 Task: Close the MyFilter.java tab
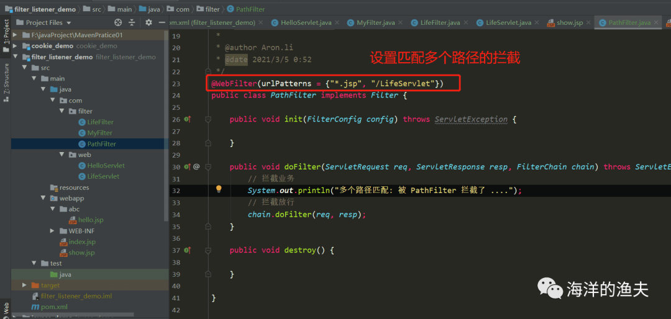[x=400, y=22]
